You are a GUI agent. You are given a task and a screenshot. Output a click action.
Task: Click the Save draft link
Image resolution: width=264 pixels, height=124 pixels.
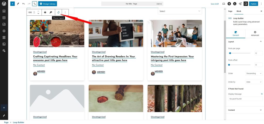[214, 4]
